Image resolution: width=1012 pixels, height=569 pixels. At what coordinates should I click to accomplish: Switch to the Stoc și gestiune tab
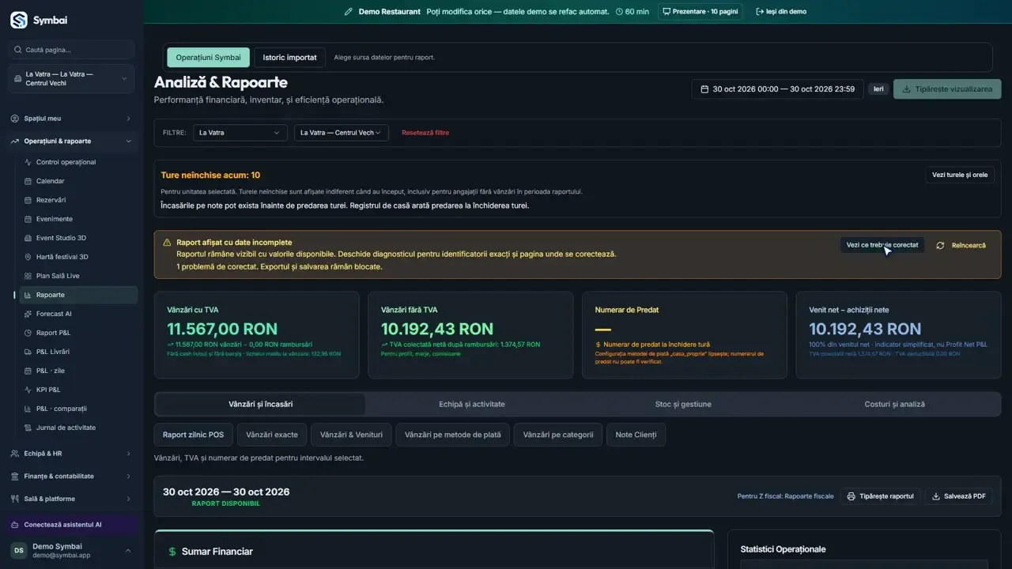[683, 405]
